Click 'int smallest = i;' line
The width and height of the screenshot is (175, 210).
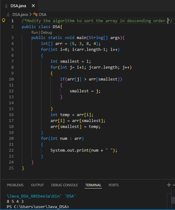point(71,61)
